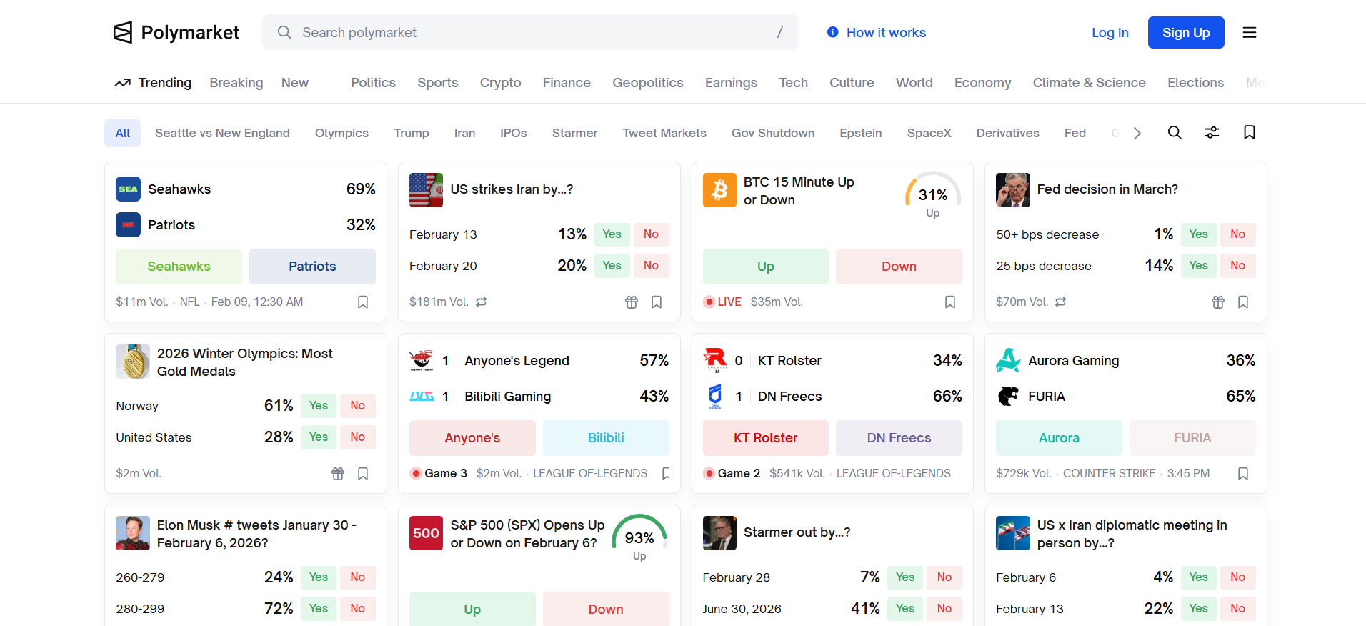Click the Seahawks team logo
Screen dimensions: 1366x626
129,189
